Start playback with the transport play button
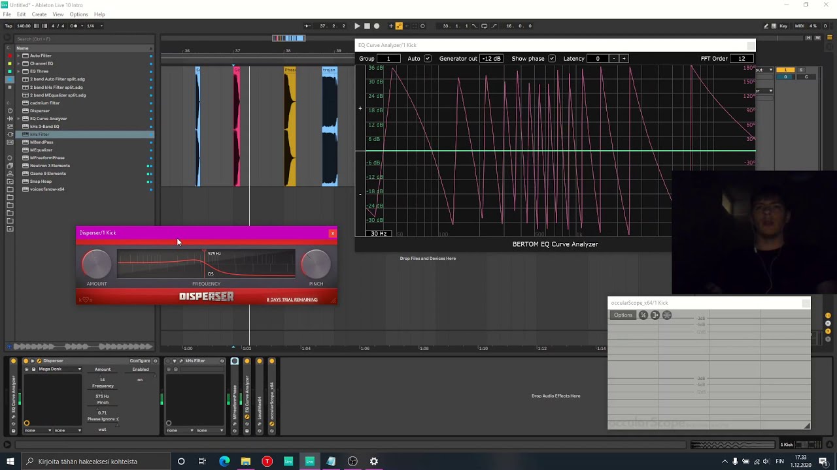The height and width of the screenshot is (470, 837). pyautogui.click(x=357, y=26)
